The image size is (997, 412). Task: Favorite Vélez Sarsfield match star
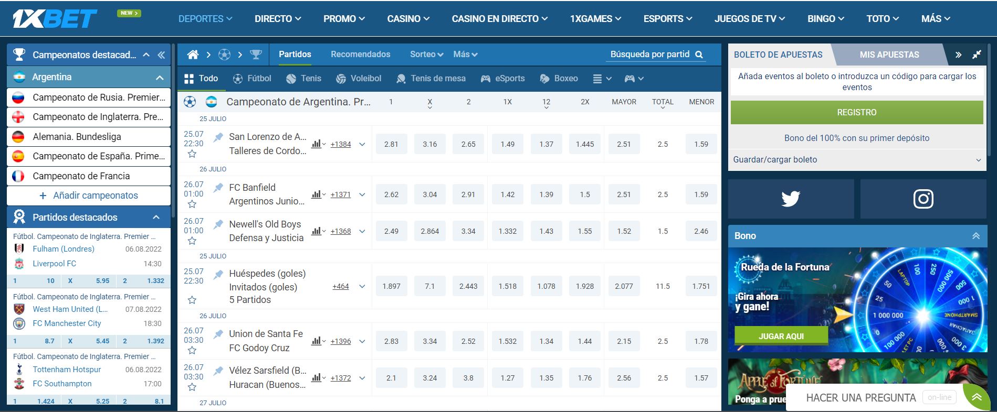[192, 387]
